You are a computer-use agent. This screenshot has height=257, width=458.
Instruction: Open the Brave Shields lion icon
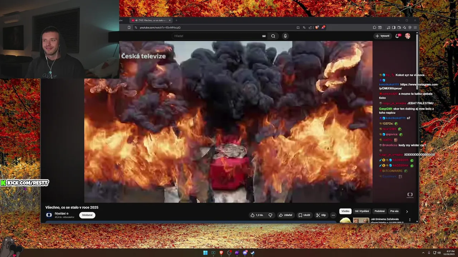[x=317, y=27]
